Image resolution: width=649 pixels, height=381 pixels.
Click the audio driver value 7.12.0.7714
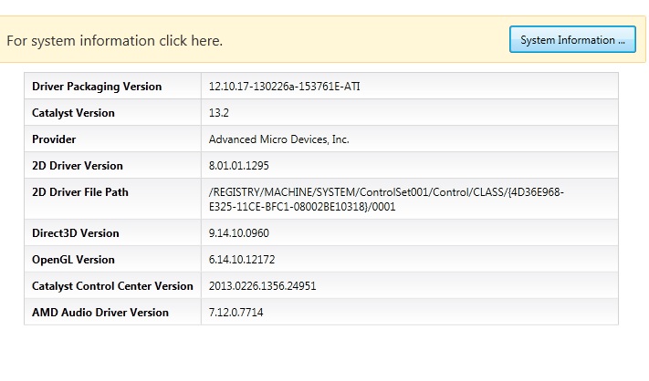point(236,313)
